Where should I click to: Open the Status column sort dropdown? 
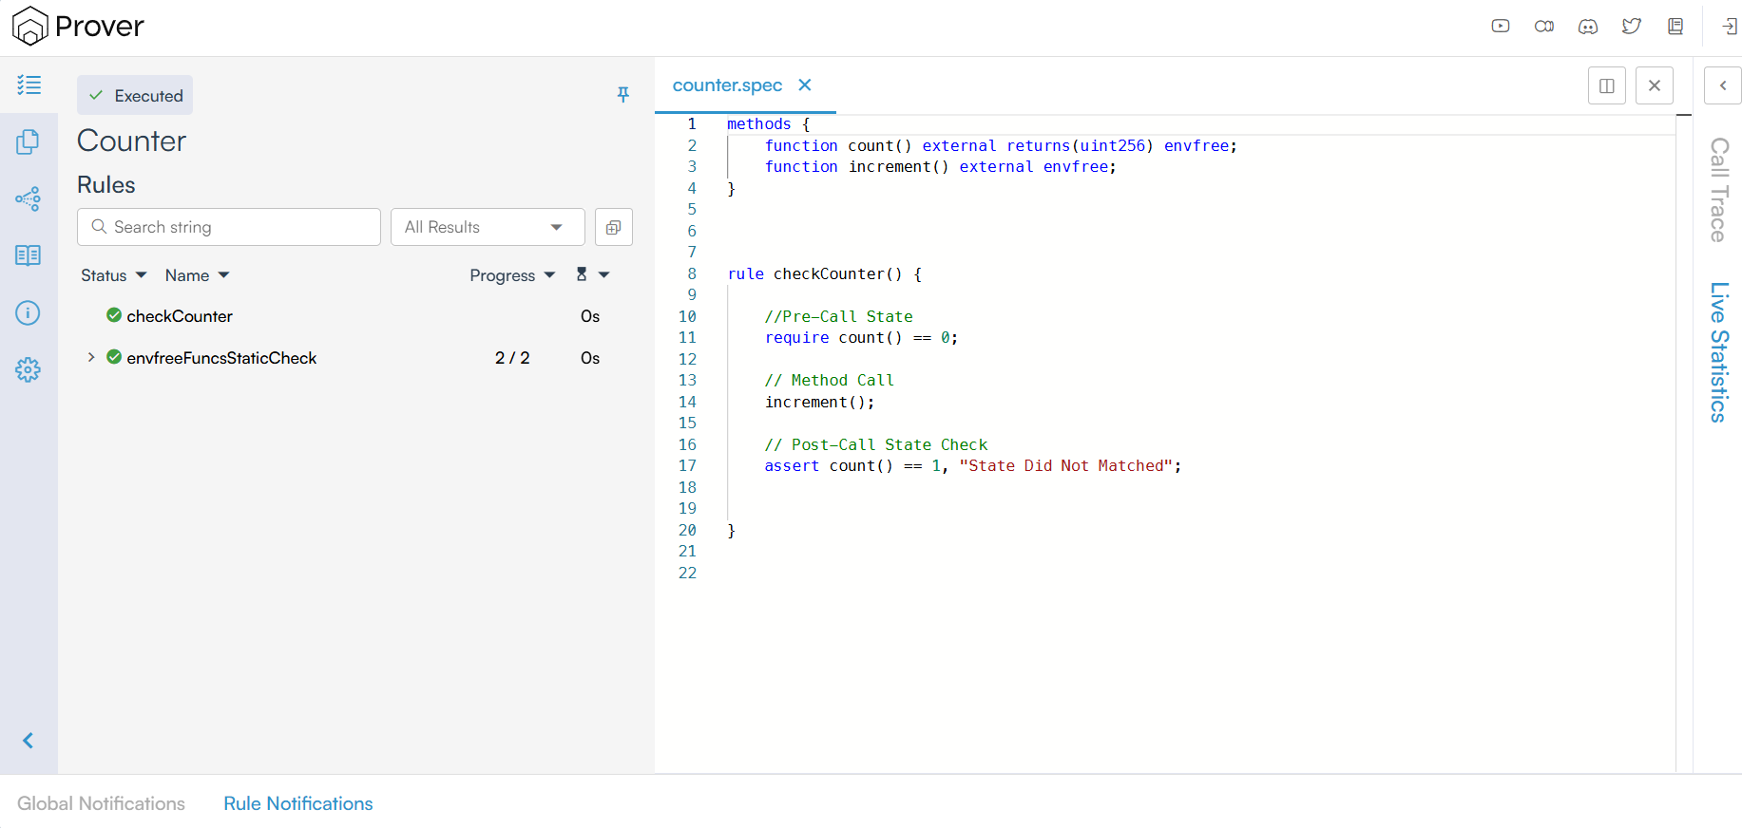[113, 275]
